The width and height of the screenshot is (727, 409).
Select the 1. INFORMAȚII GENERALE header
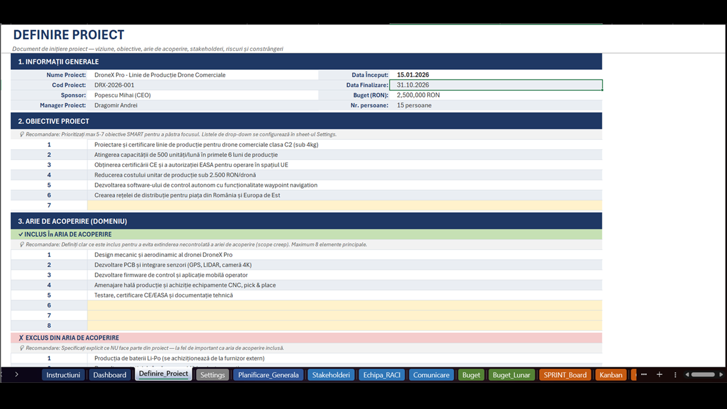pos(306,62)
